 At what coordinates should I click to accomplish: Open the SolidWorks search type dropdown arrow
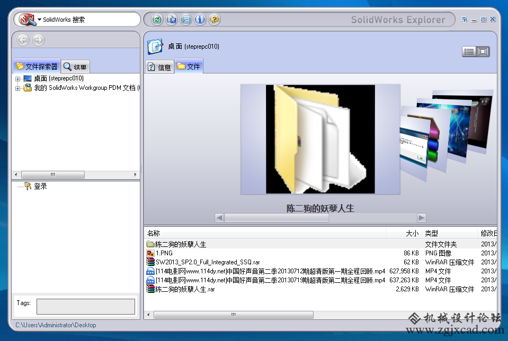click(40, 20)
